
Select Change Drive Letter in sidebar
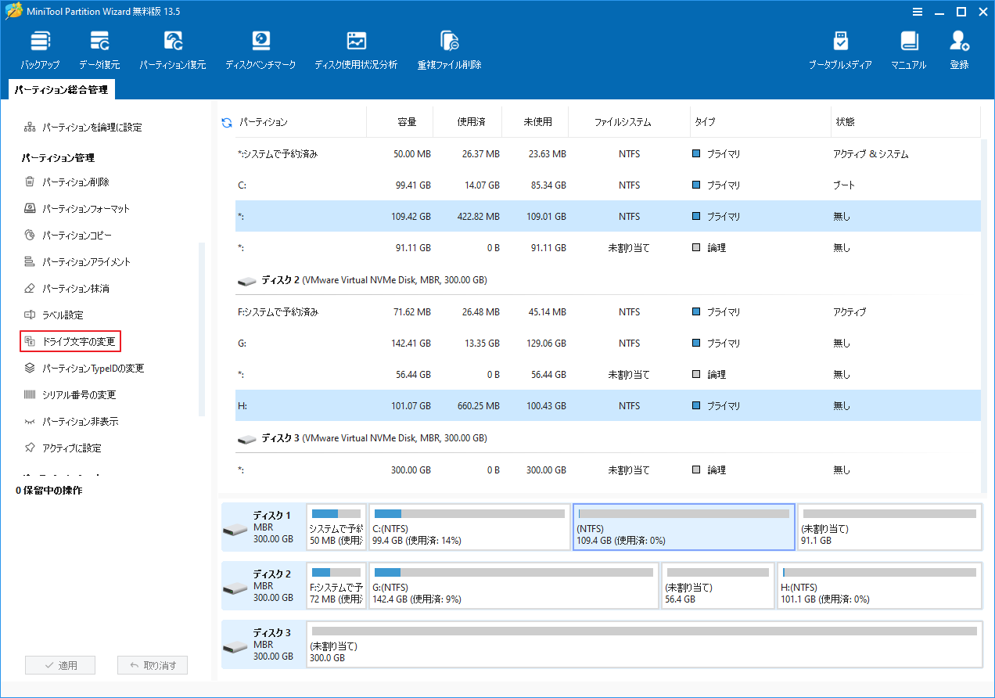[70, 340]
